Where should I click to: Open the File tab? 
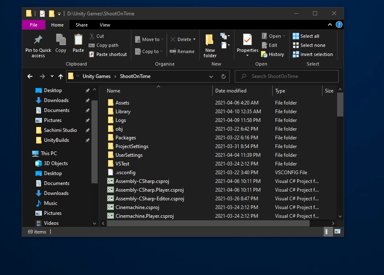(34, 25)
